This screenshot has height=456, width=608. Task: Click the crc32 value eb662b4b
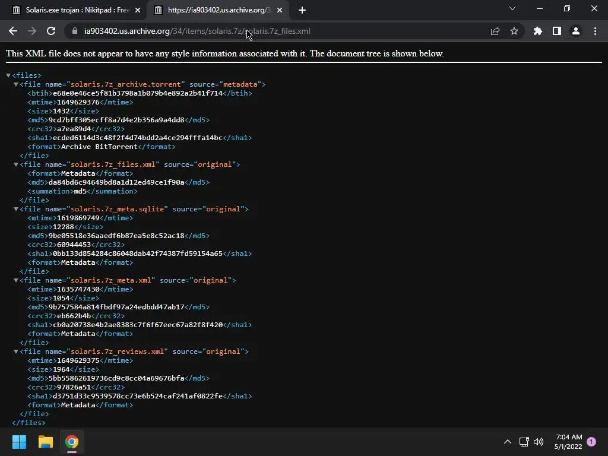click(x=74, y=316)
